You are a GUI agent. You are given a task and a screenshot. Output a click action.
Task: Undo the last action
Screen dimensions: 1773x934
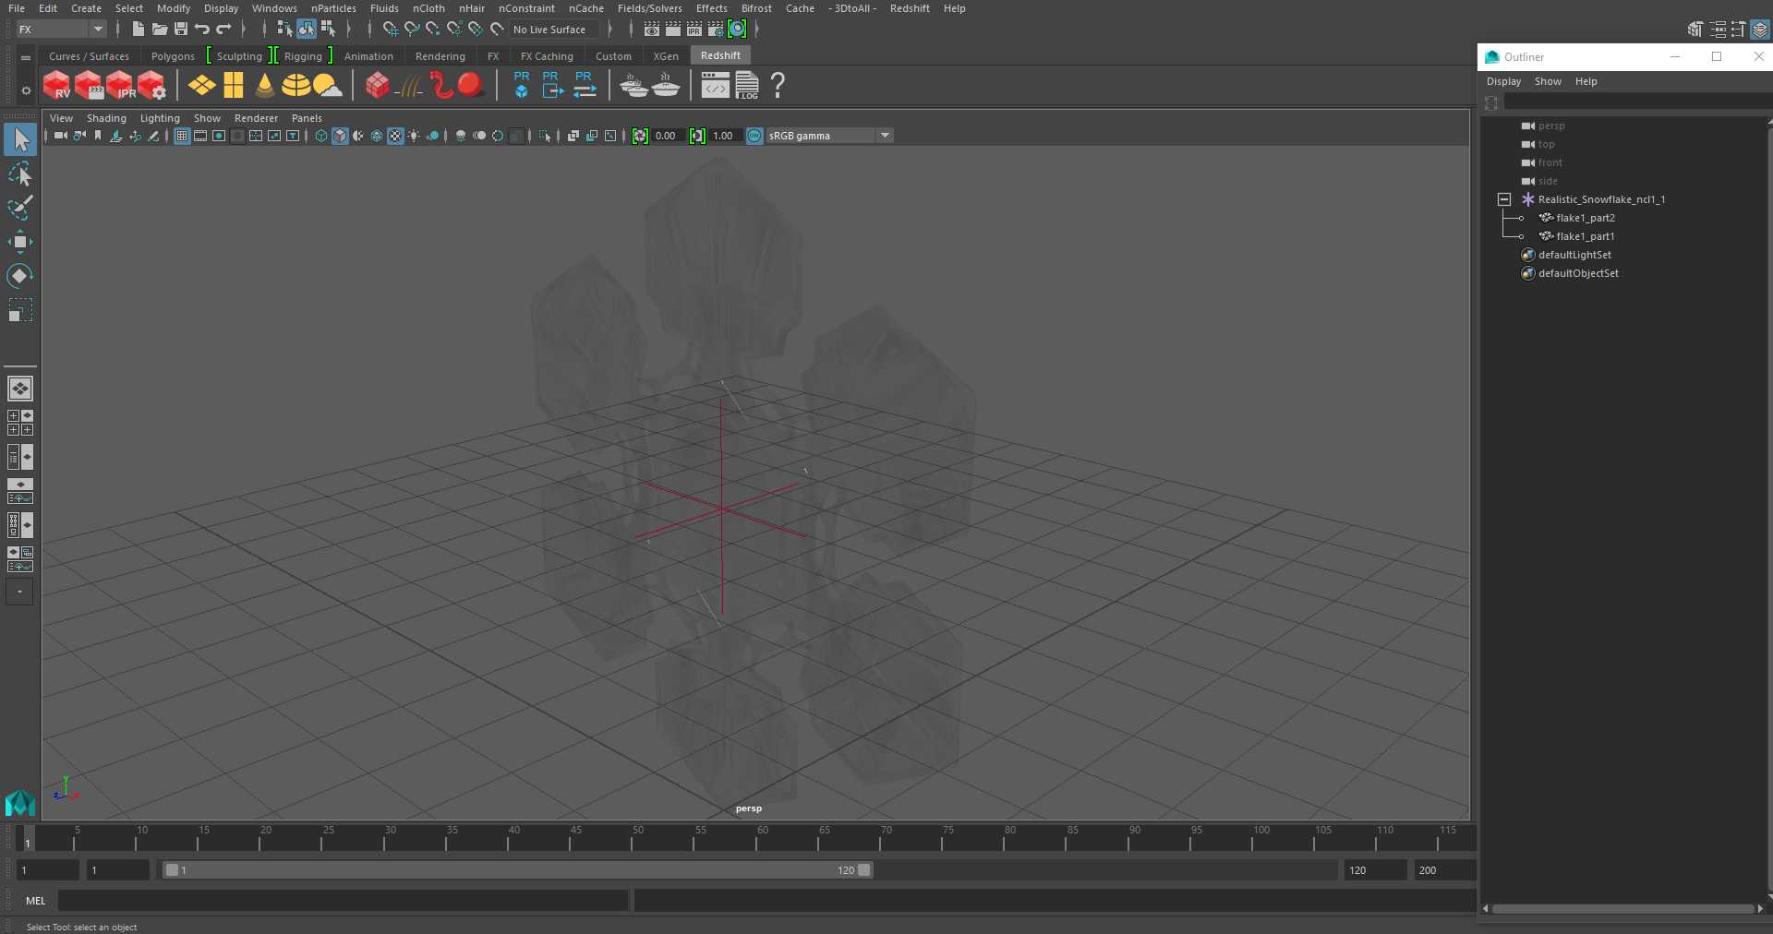[202, 30]
